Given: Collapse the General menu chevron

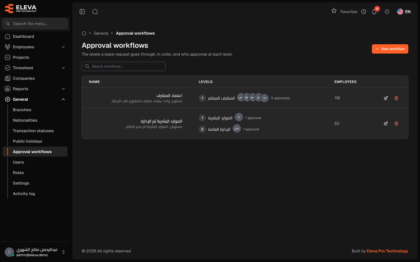Looking at the screenshot, I should point(63,99).
